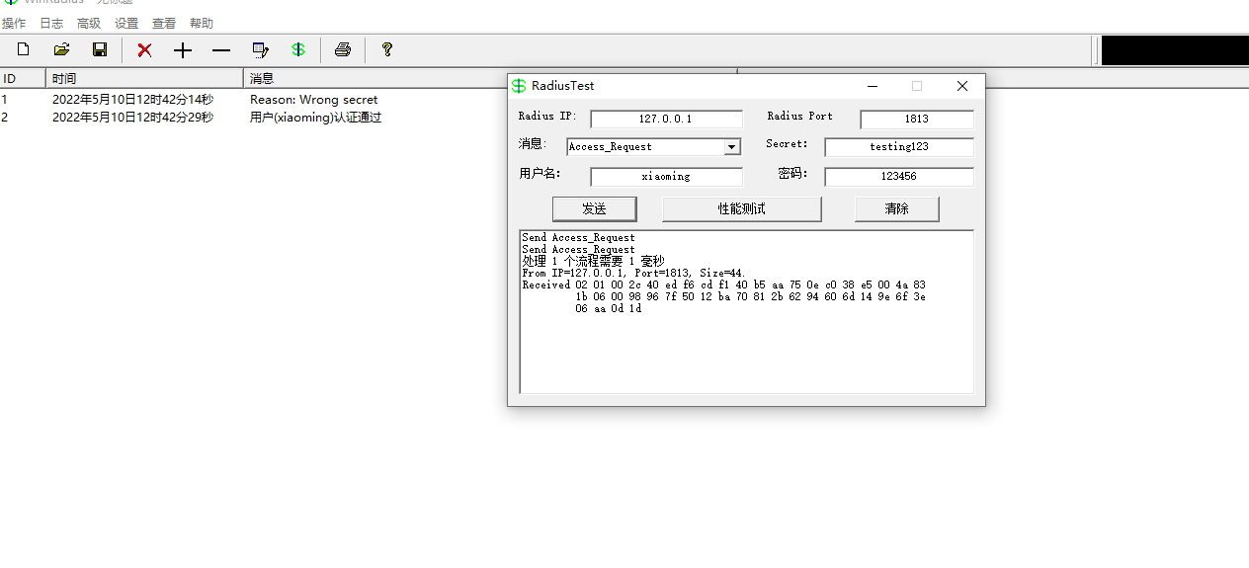Screen dimensions: 1249x568
Task: Close the RadiusTest dialog
Action: (x=962, y=86)
